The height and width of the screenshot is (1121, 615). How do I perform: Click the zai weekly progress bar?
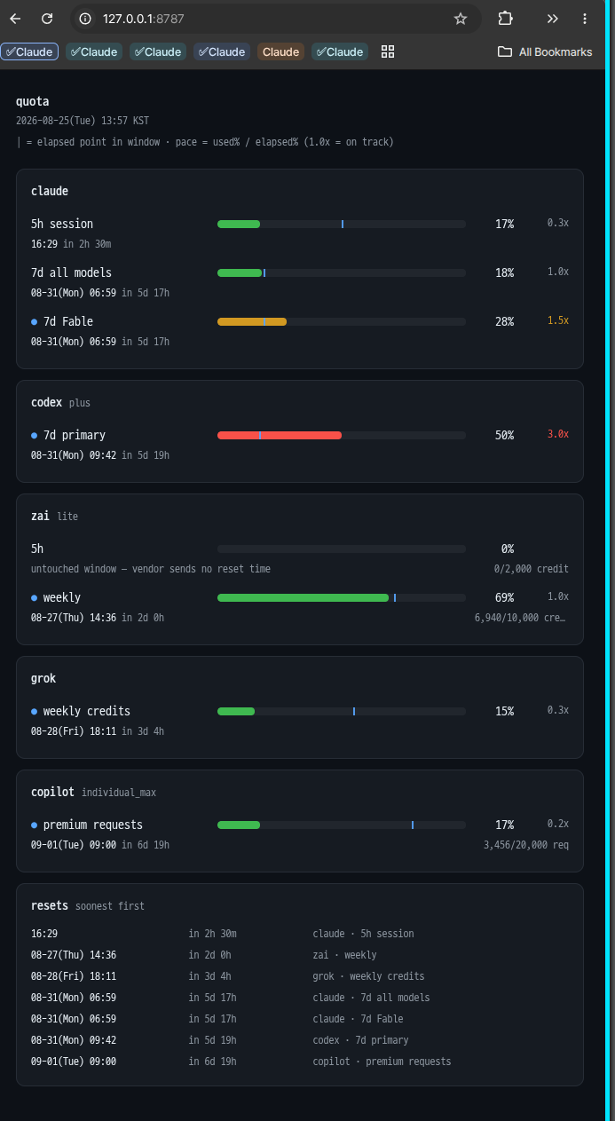tap(342, 597)
